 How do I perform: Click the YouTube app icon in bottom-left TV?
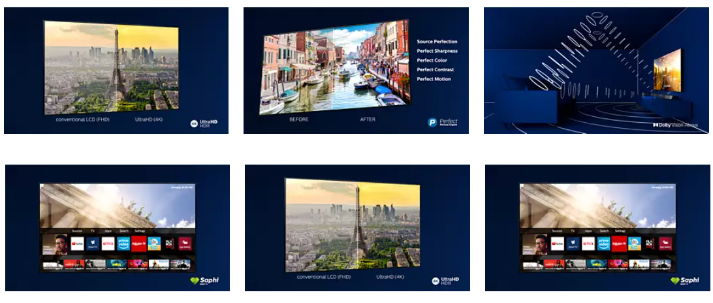click(x=76, y=245)
